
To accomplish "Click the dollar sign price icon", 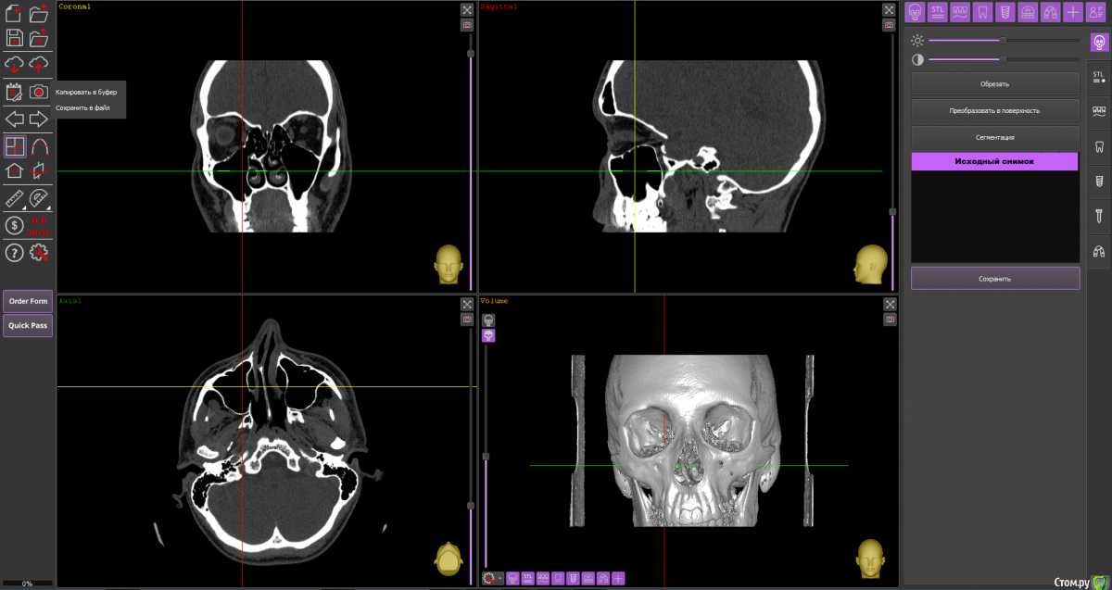I will tap(14, 225).
